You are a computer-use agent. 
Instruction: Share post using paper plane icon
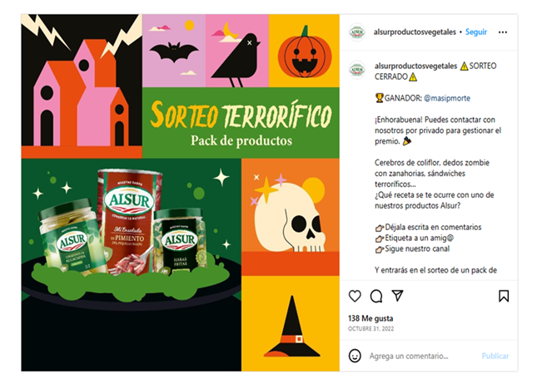pos(397,296)
